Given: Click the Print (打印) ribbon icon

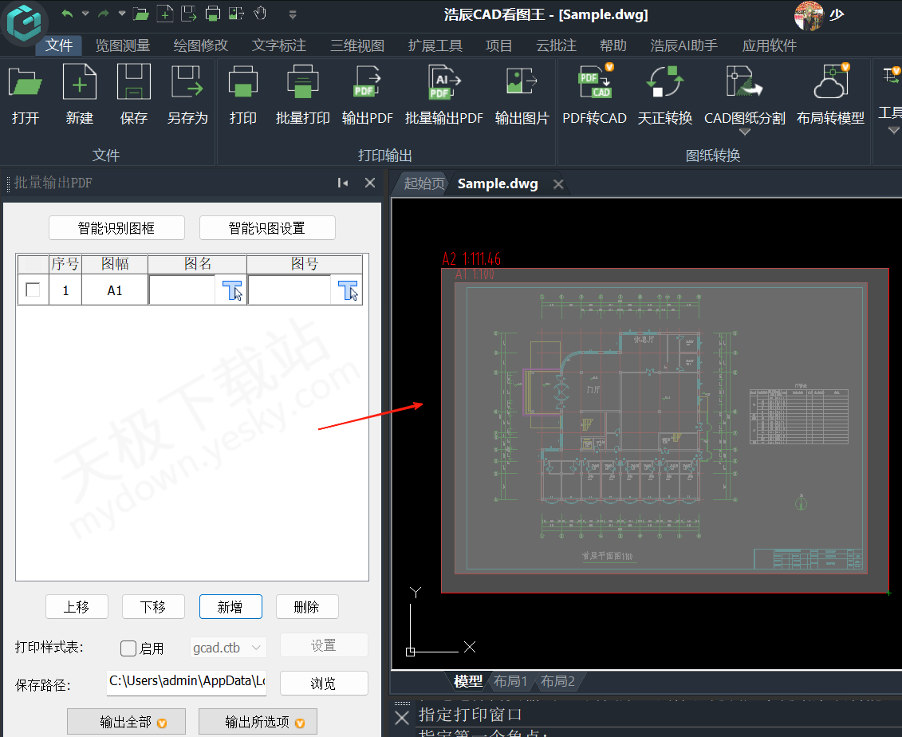Looking at the screenshot, I should click(x=242, y=82).
